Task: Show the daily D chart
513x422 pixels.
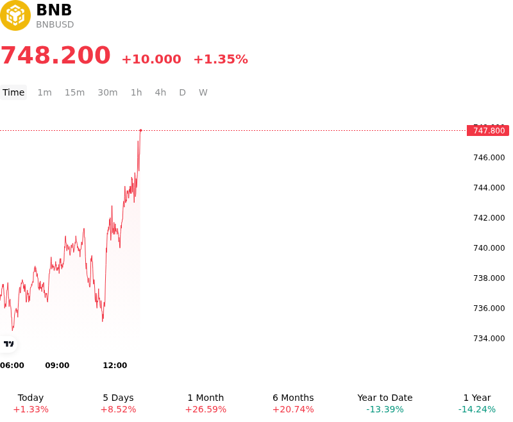Action: tap(183, 92)
